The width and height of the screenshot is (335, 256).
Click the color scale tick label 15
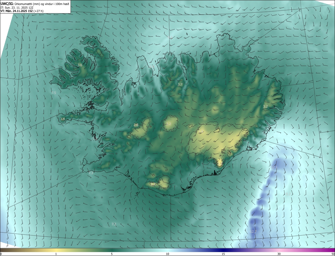point(223,254)
